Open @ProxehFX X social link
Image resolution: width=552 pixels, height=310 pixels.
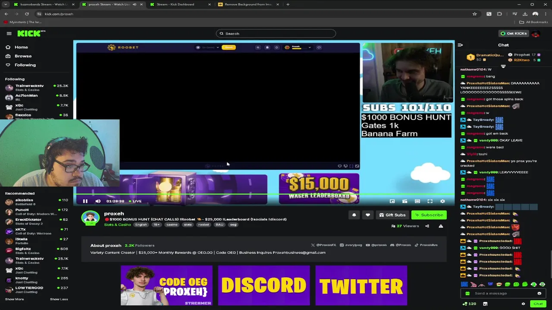pyautogui.click(x=323, y=245)
